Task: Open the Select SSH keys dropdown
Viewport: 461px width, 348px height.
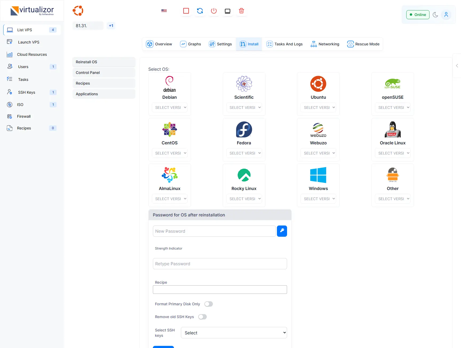Action: tap(234, 333)
